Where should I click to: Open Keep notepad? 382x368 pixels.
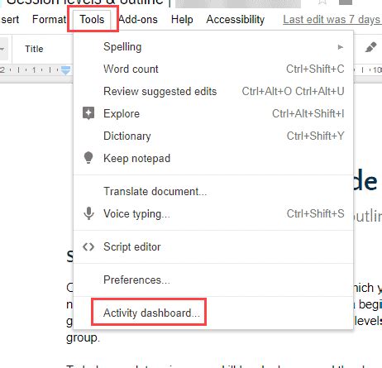tap(213, 158)
